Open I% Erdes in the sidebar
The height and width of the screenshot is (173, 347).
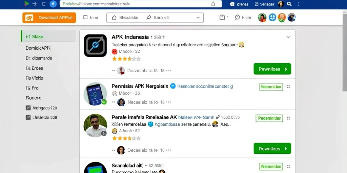point(34,68)
